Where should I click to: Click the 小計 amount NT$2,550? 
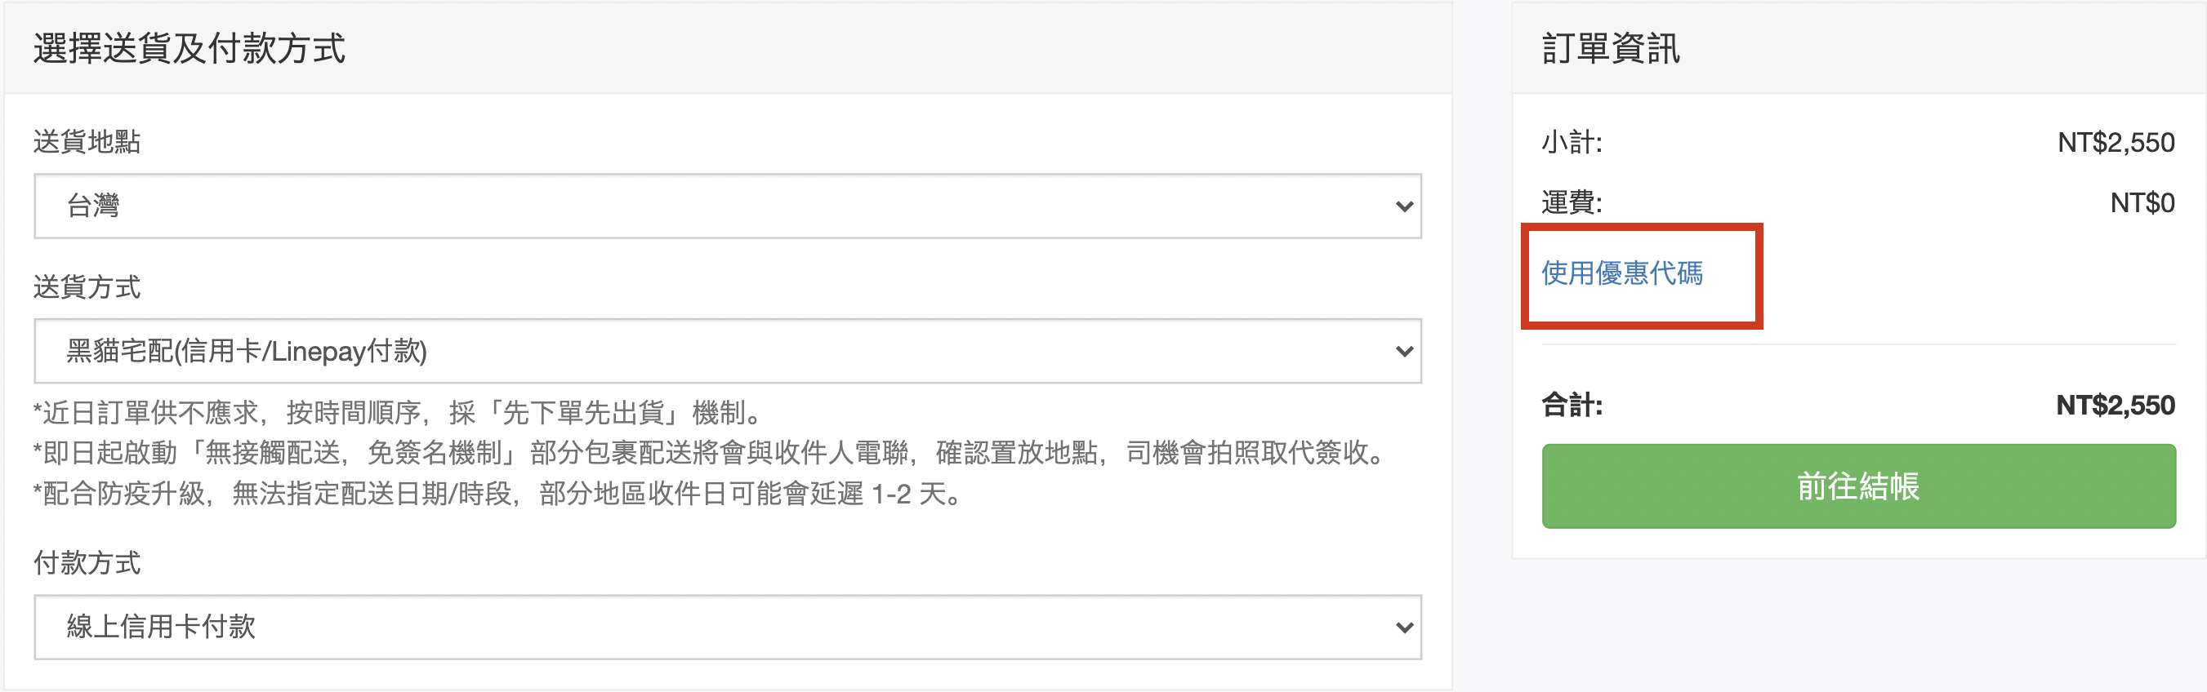[2116, 142]
